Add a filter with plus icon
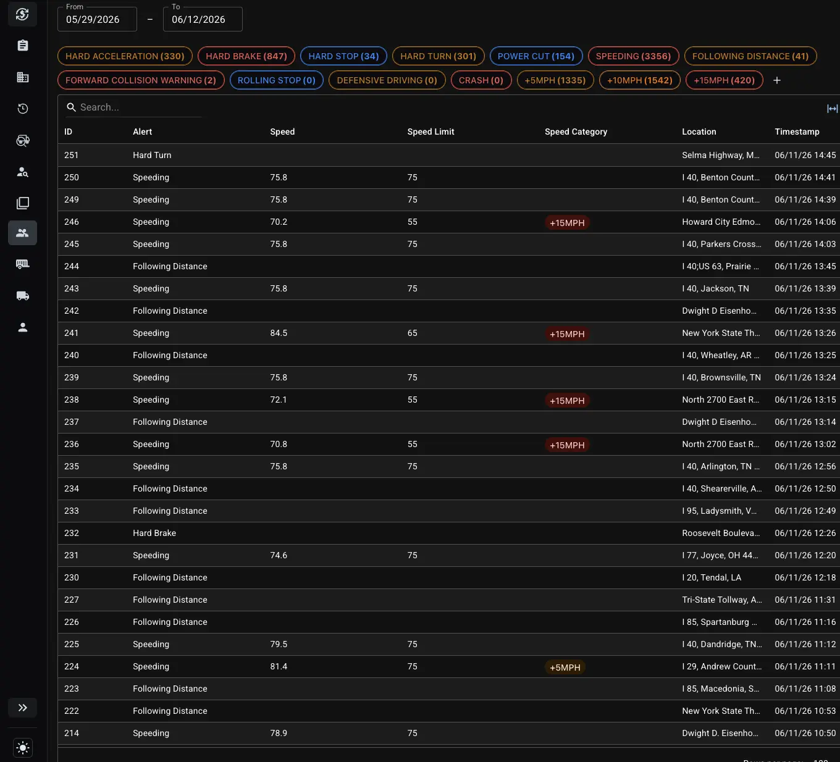Image resolution: width=840 pixels, height=762 pixels. 777,80
